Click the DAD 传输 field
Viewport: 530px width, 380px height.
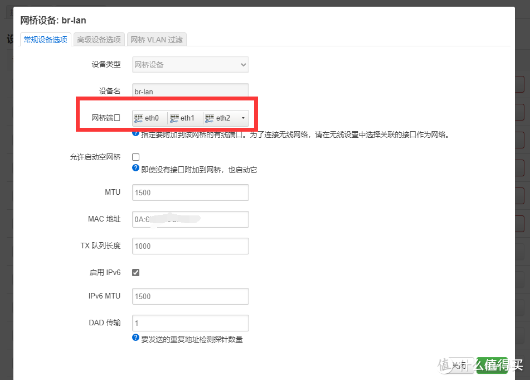(190, 323)
